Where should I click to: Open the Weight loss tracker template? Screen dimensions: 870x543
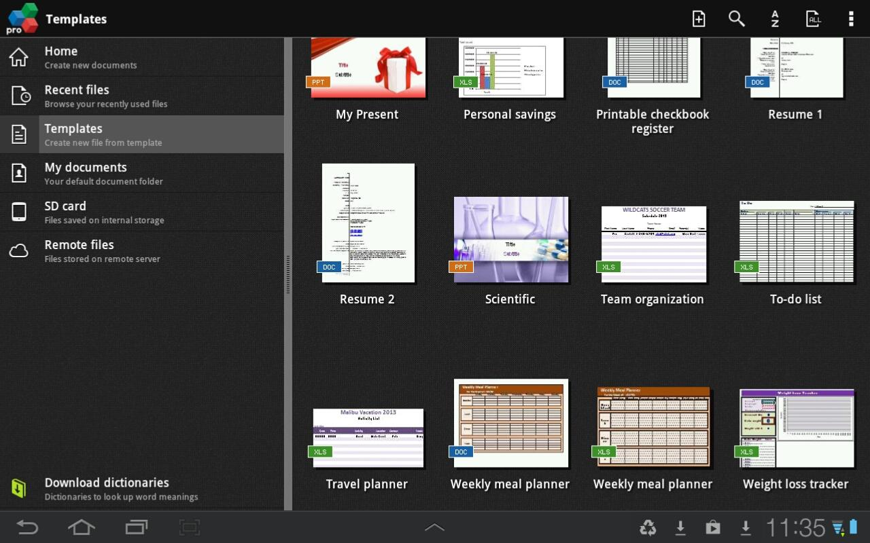795,426
